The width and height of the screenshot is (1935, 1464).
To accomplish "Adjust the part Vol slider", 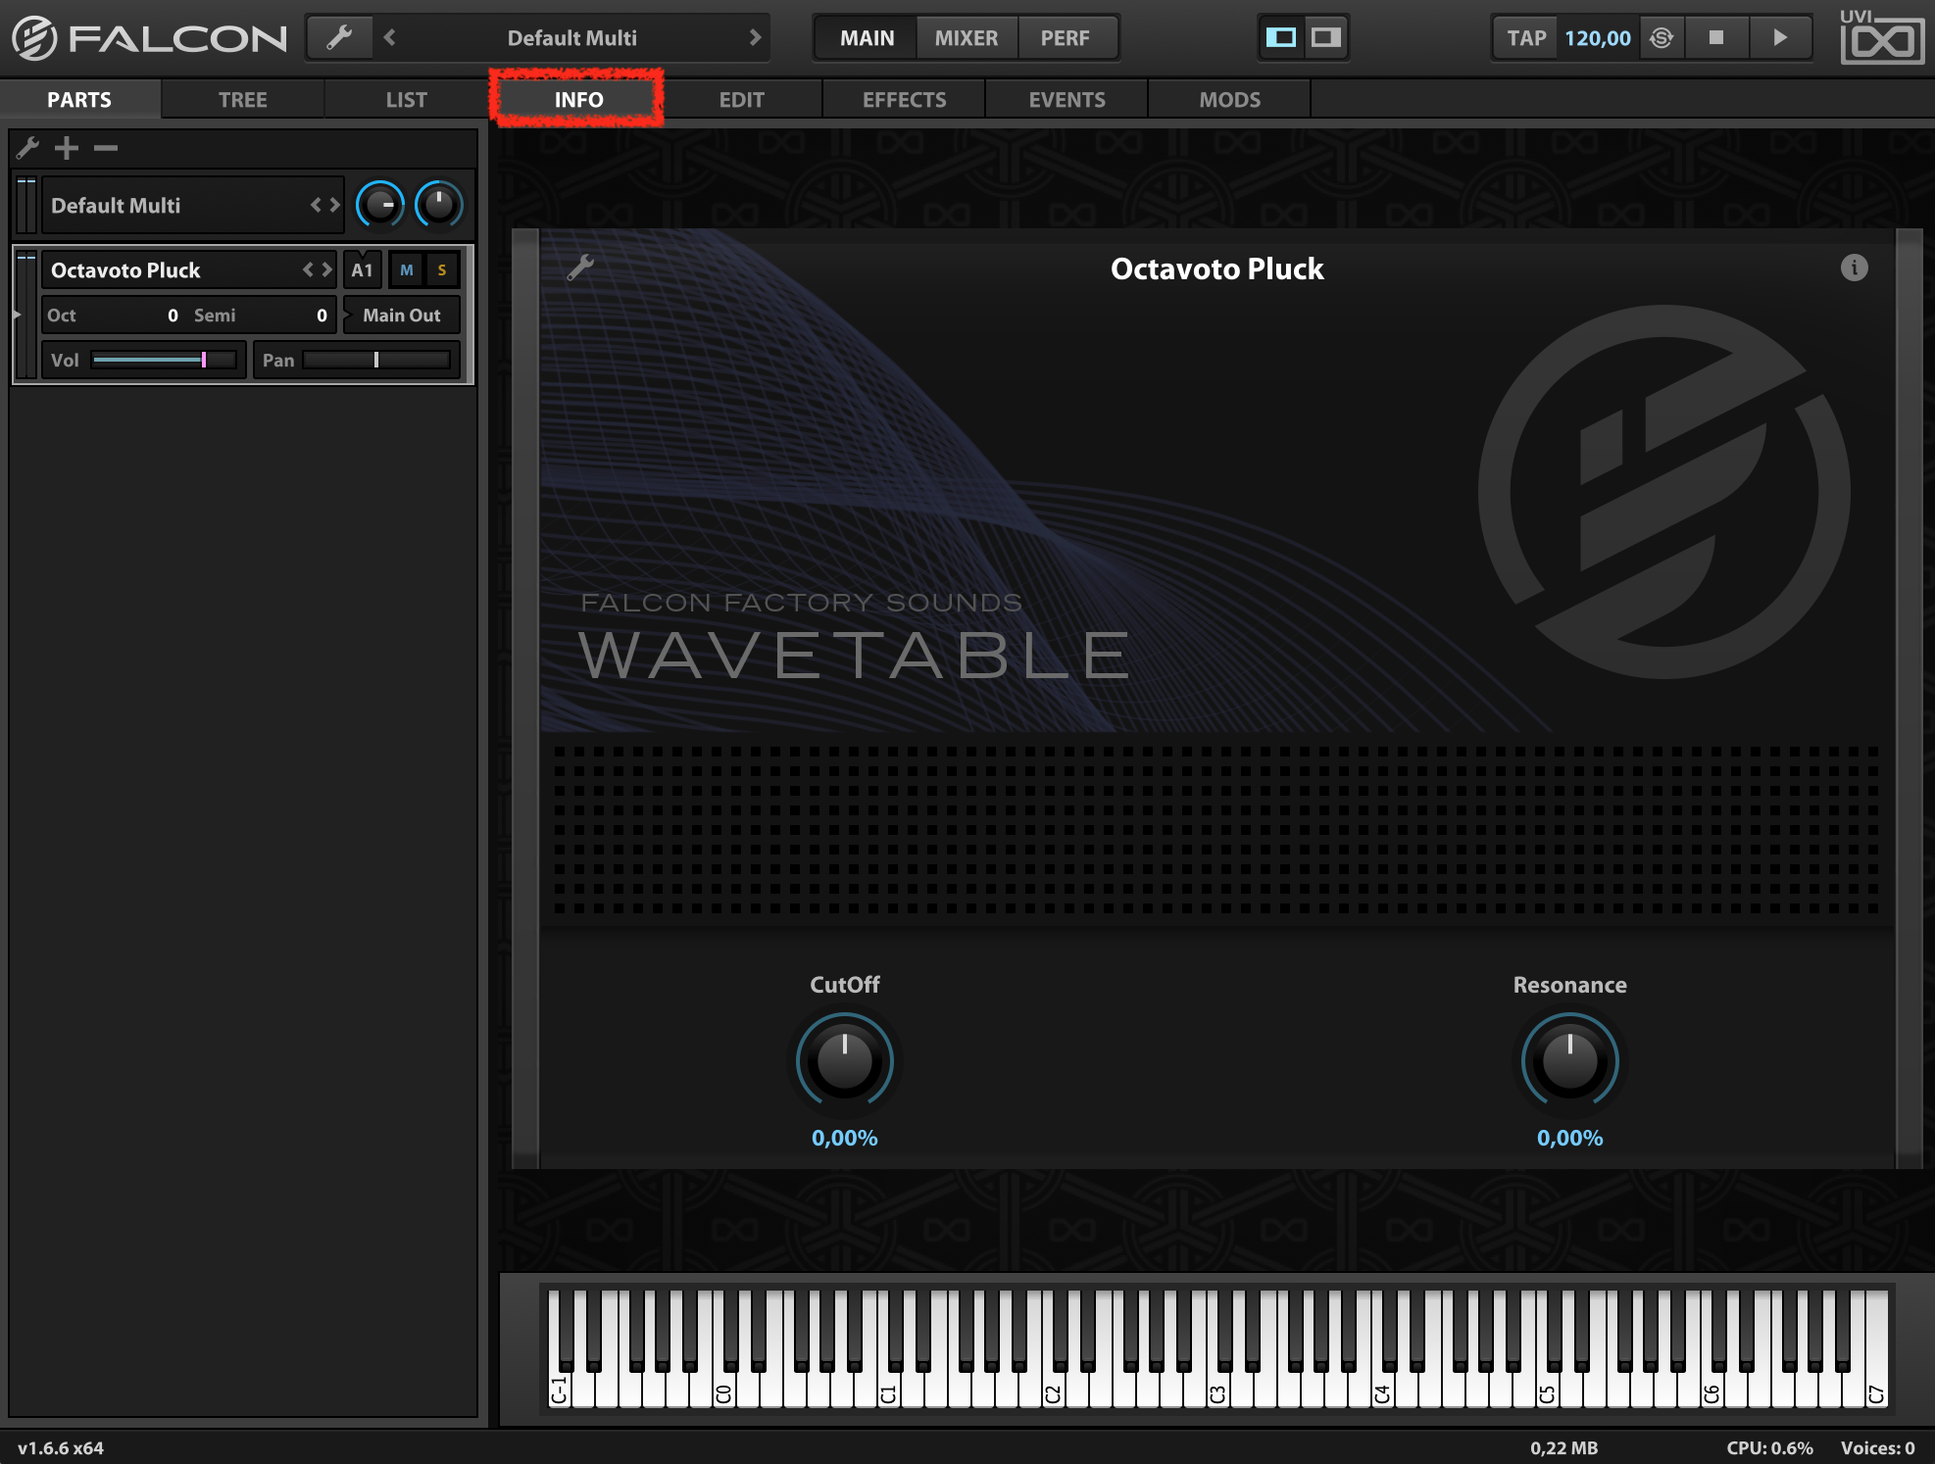I will (165, 361).
